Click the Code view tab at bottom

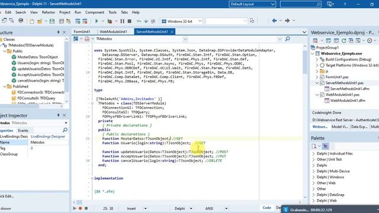tap(266, 208)
